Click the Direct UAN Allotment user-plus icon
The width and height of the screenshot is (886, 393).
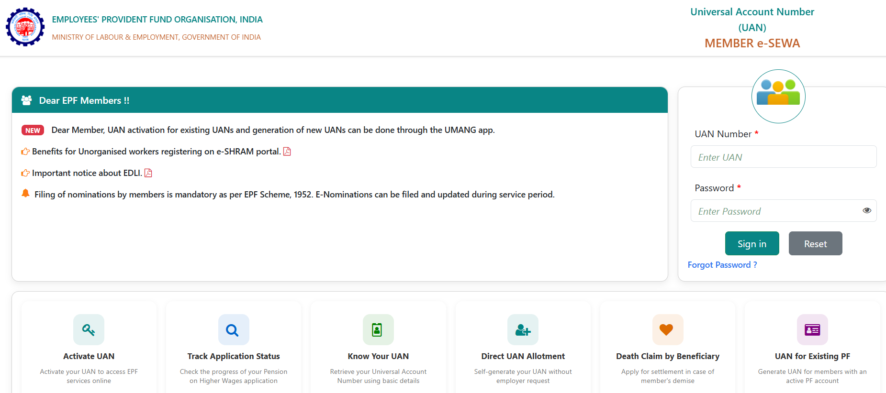click(x=523, y=329)
